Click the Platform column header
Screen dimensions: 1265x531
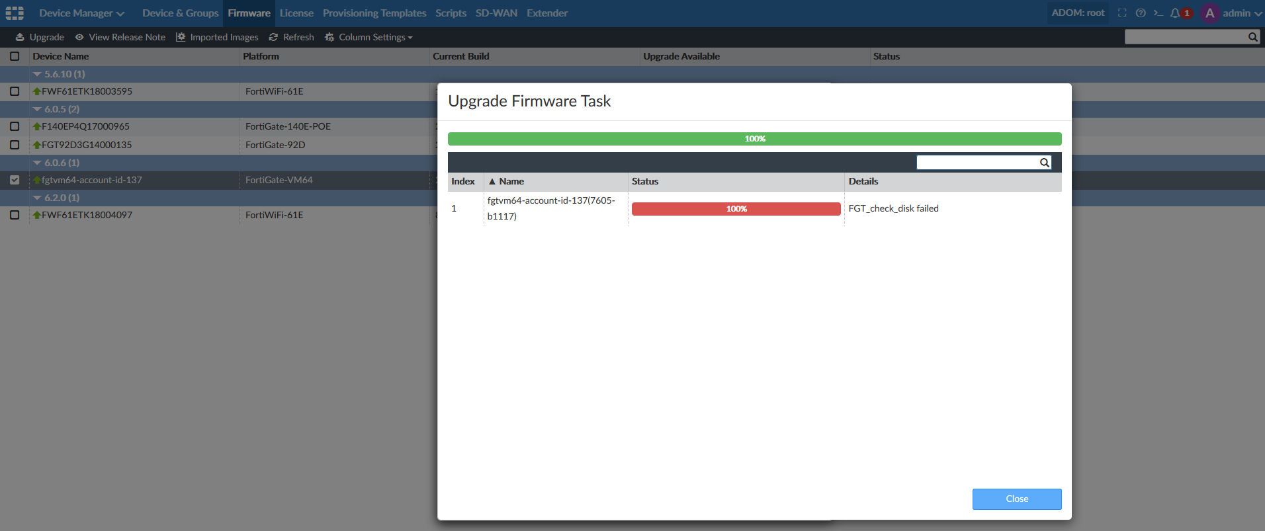[x=261, y=56]
